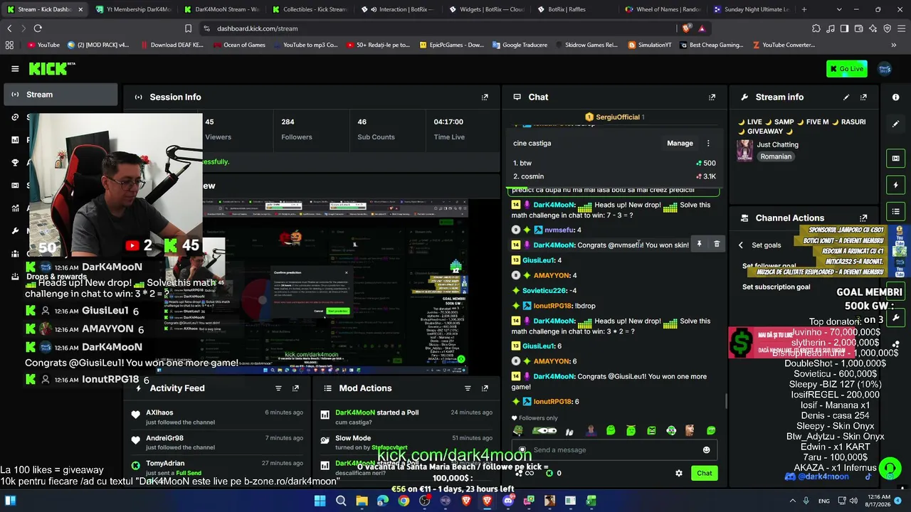Go back from Set goals
911x512 pixels.
click(x=740, y=245)
